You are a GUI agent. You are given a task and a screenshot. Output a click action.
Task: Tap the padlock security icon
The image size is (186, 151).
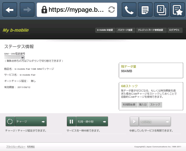tap(44, 10)
